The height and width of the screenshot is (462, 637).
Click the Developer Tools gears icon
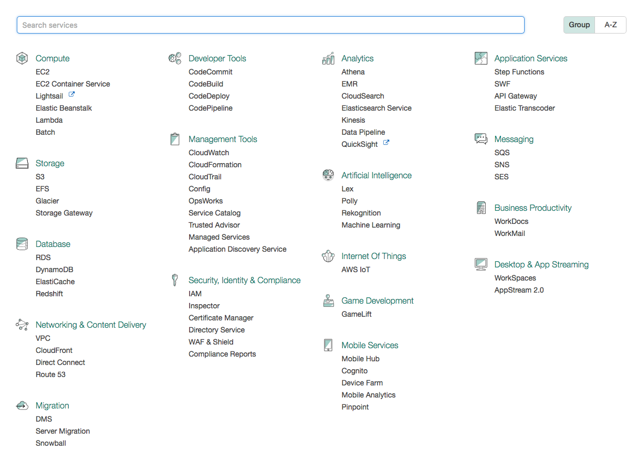coord(175,58)
